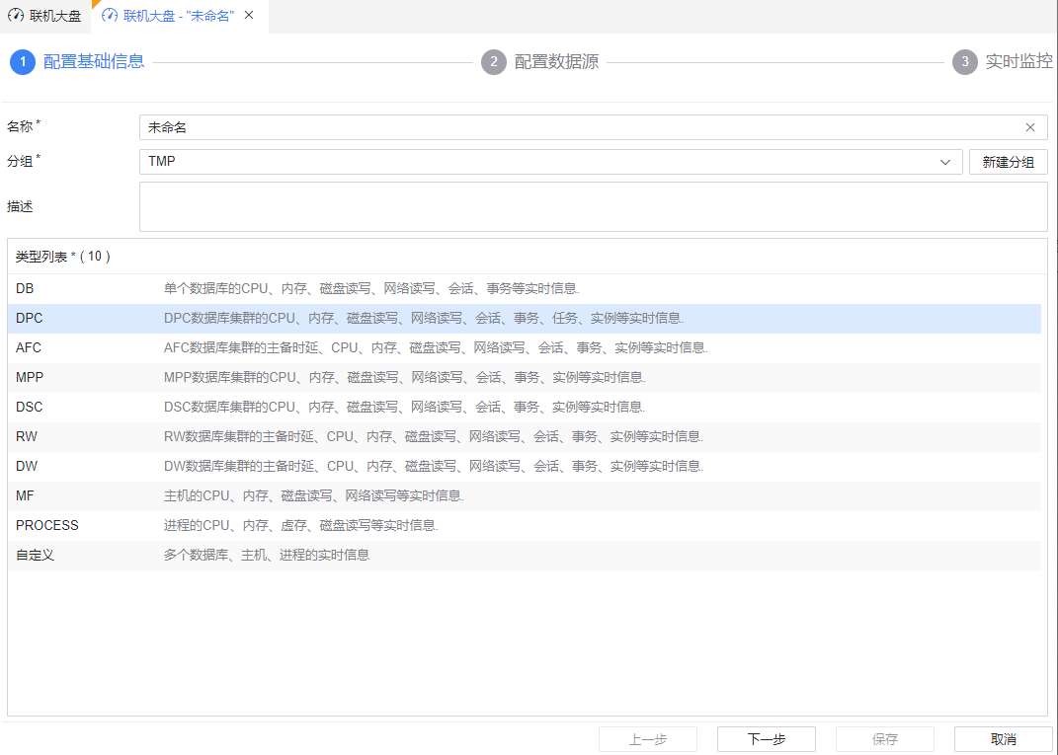Click step 3 circle 实时监控
The image size is (1058, 755).
click(x=964, y=62)
